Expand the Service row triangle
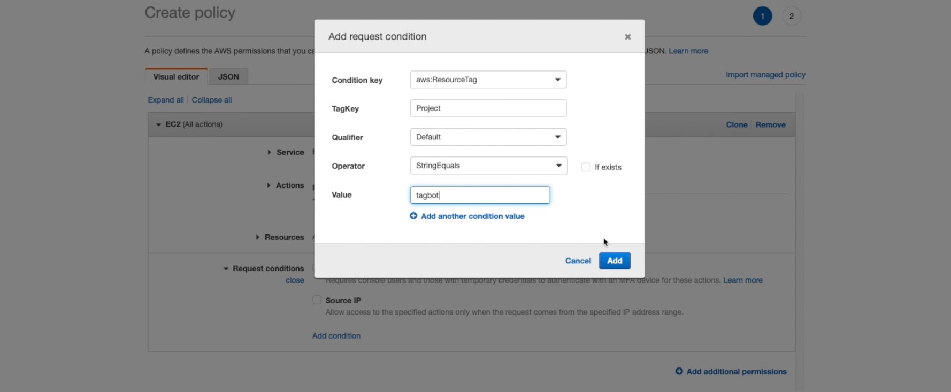951x392 pixels. click(269, 152)
